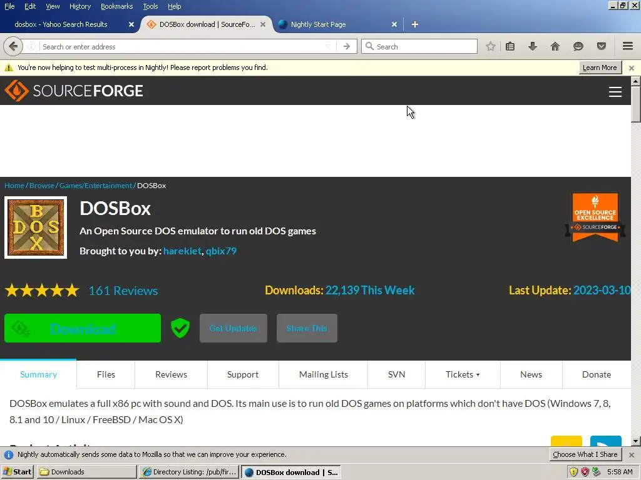641x480 pixels.
Task: Click Choose What I Share button
Action: [585, 455]
